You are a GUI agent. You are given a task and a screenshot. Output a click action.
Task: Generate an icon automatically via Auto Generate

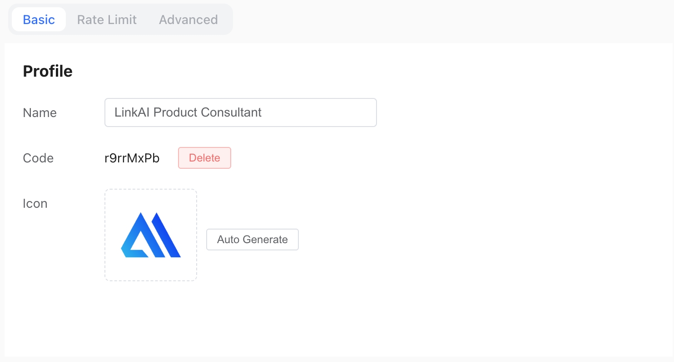click(253, 240)
